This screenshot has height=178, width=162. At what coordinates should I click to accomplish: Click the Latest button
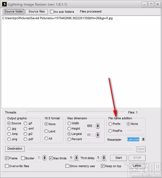[137, 166]
